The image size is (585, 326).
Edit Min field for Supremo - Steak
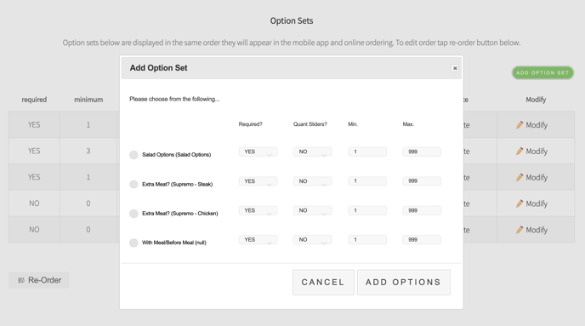coord(367,181)
